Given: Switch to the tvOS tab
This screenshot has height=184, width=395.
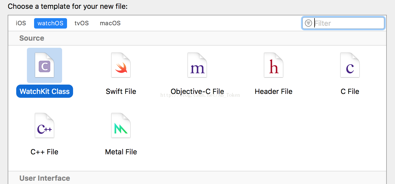Looking at the screenshot, I should (x=82, y=23).
